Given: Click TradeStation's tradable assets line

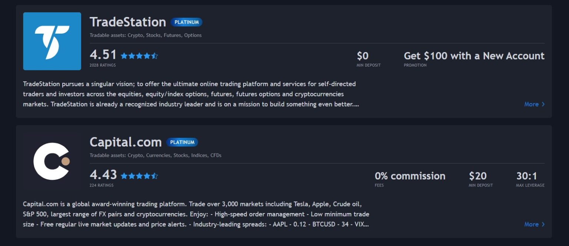Looking at the screenshot, I should (146, 36).
